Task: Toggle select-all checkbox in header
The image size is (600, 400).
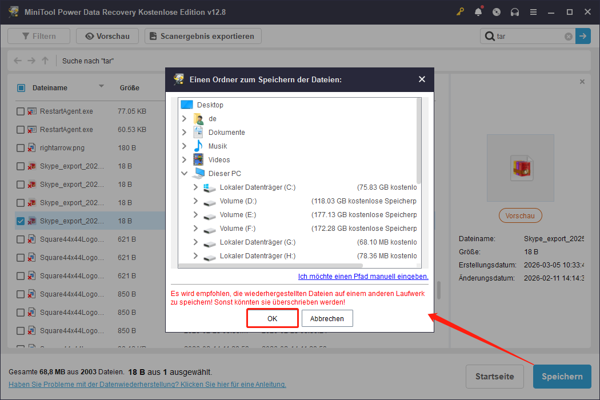Action: point(21,88)
